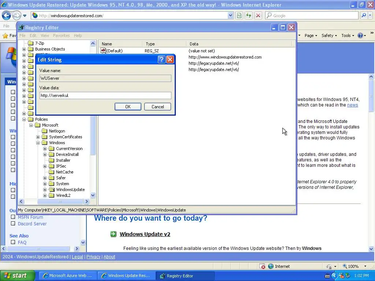This screenshot has width=375, height=281.
Task: Switch to Windows Update Res... taskbar item
Action: pos(126,276)
